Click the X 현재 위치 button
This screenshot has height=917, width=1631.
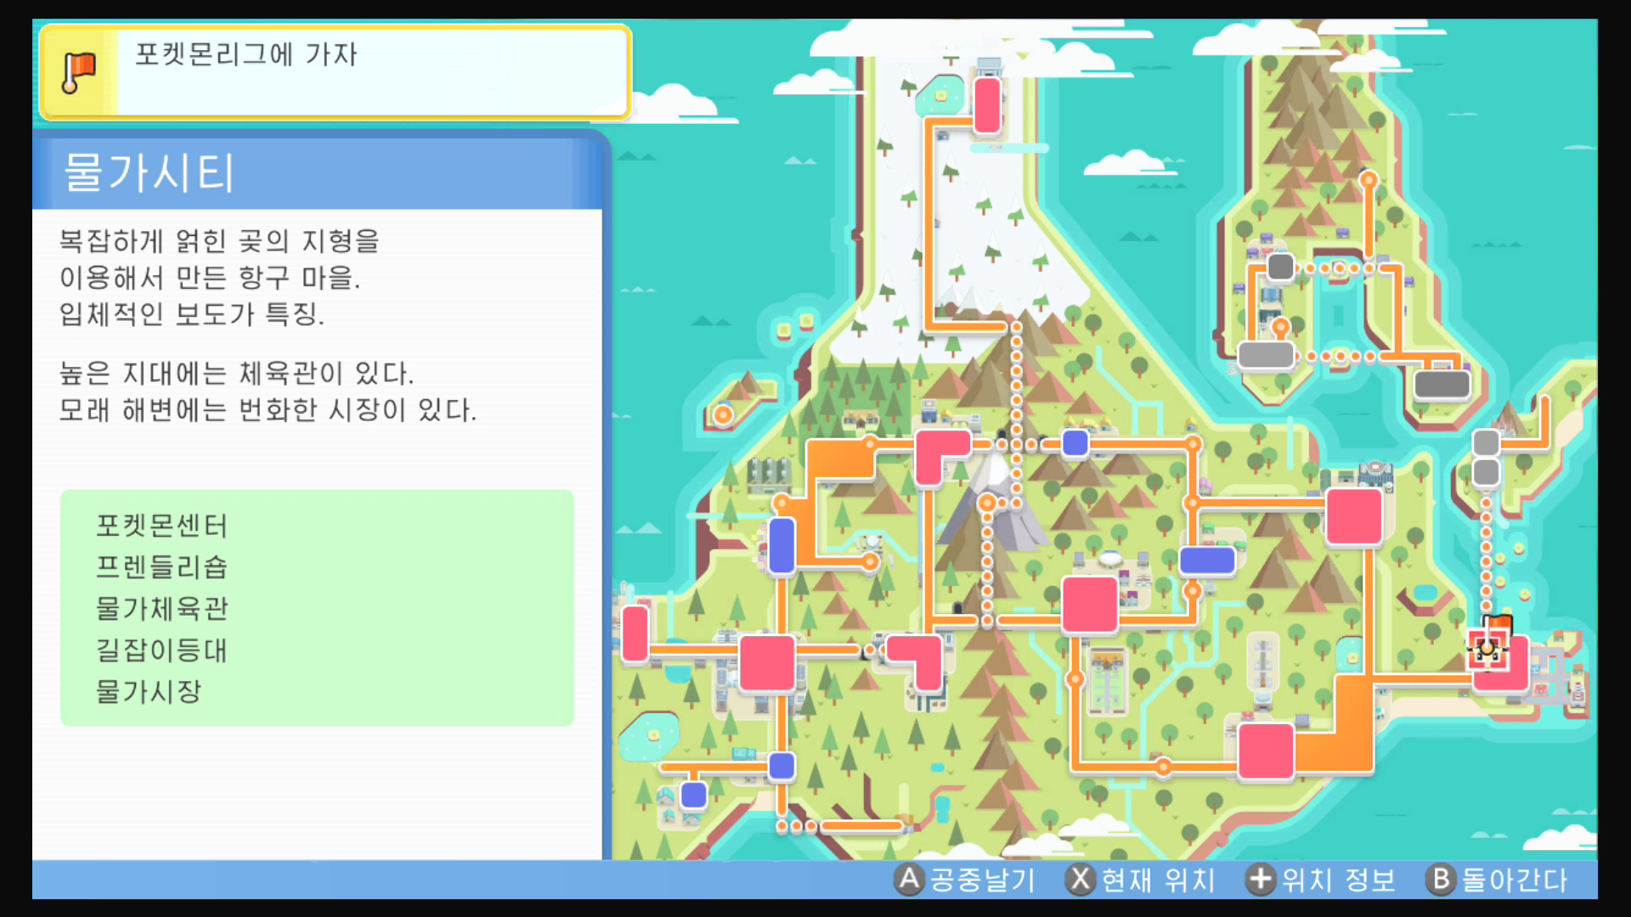pos(1141,880)
